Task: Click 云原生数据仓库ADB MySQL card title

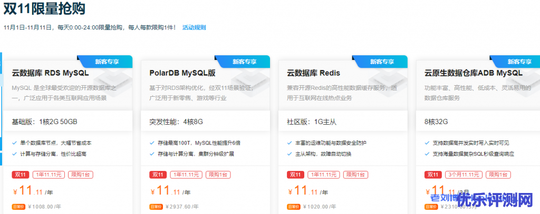Action: point(473,73)
